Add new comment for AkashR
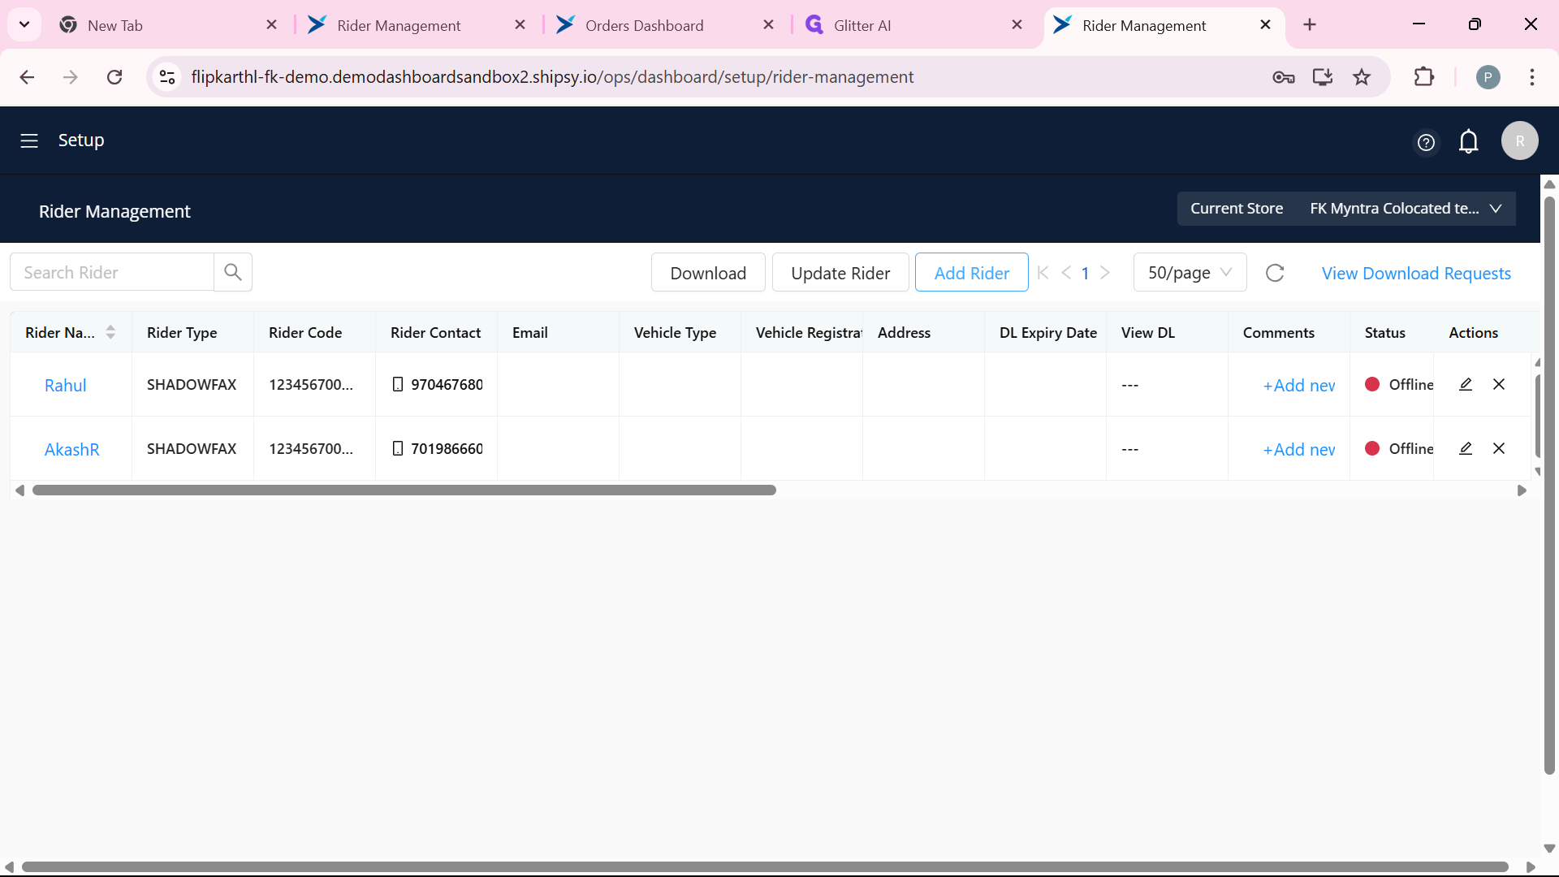 click(x=1299, y=449)
